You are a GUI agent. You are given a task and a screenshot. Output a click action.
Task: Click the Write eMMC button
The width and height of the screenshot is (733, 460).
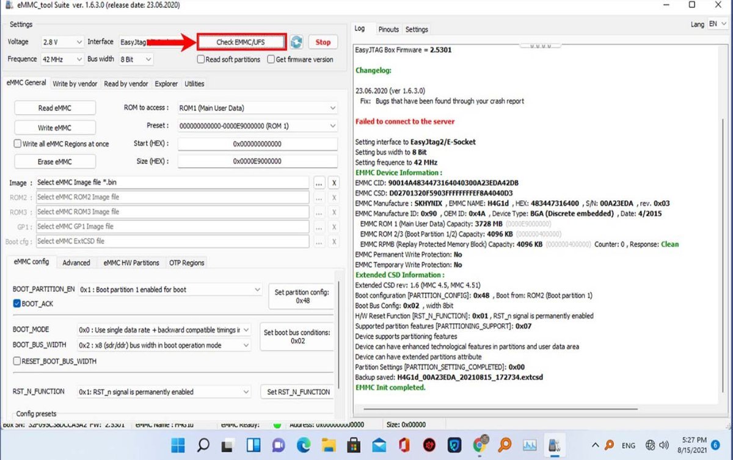pos(55,128)
